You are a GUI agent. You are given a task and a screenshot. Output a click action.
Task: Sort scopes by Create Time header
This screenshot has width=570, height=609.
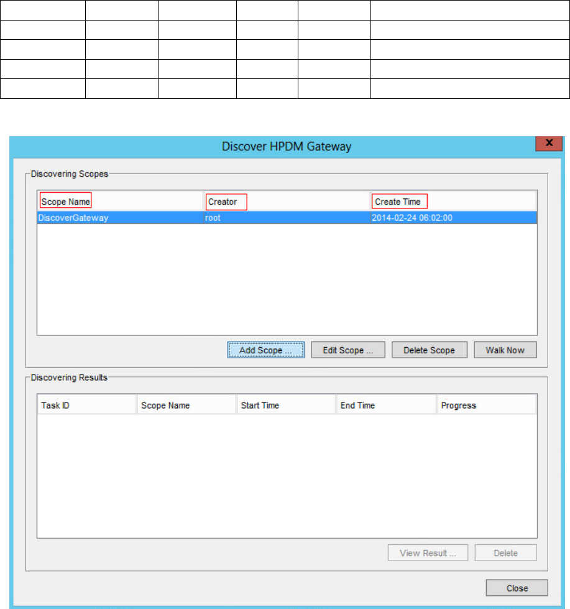point(398,202)
